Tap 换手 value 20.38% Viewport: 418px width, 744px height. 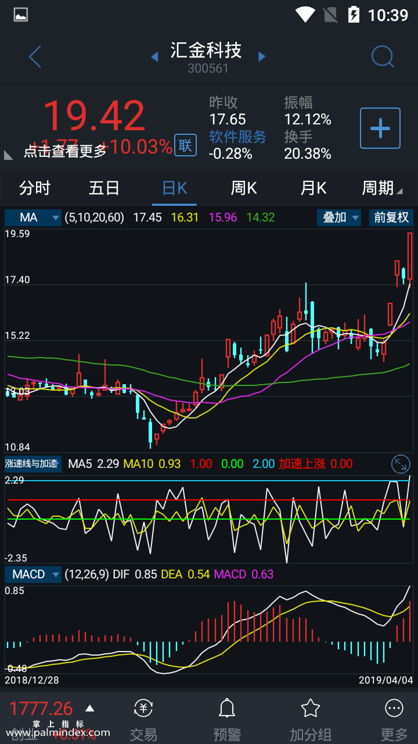(x=308, y=154)
